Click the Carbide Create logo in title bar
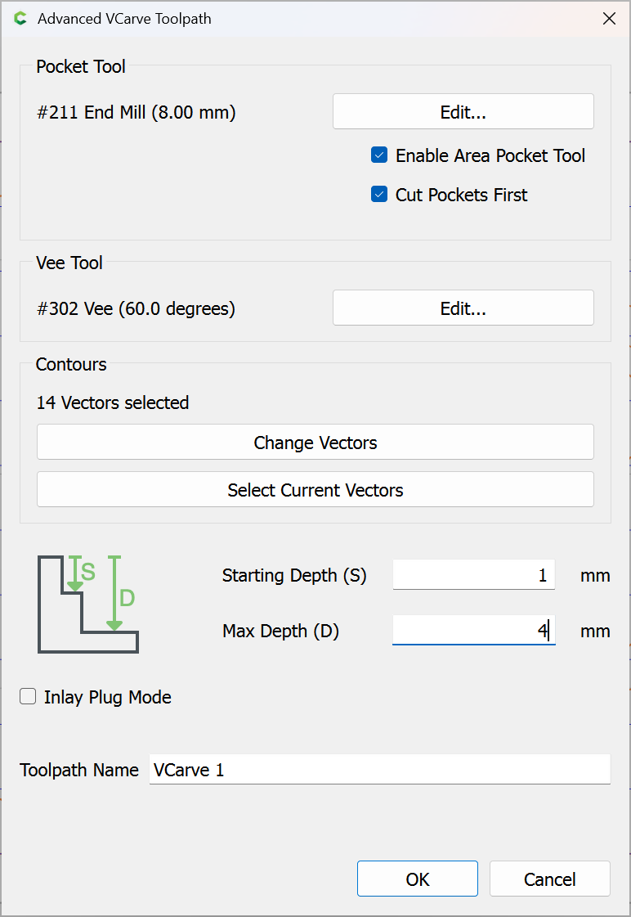The height and width of the screenshot is (917, 631). [x=20, y=19]
